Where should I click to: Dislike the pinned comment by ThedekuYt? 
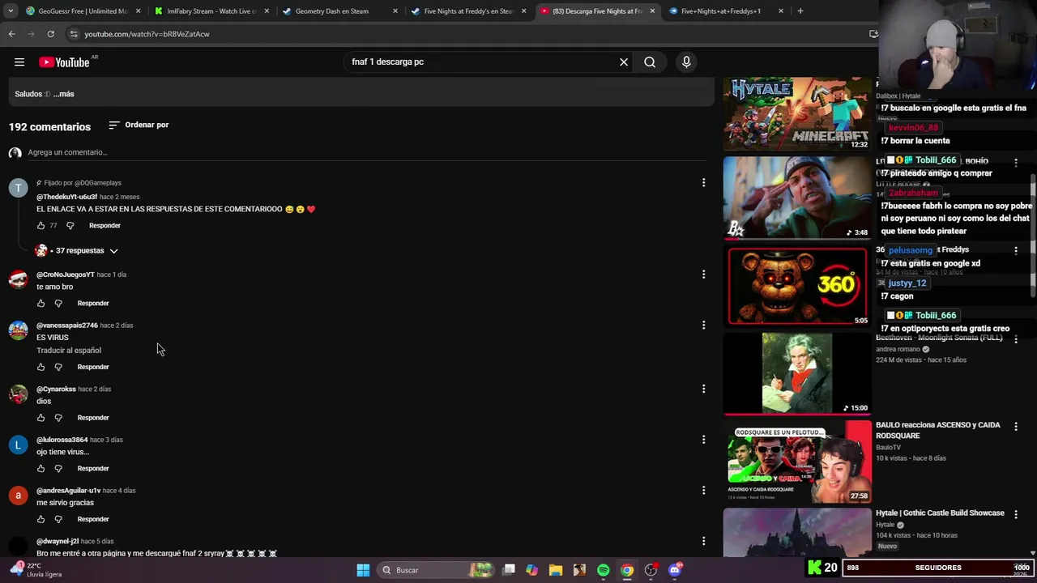click(70, 226)
